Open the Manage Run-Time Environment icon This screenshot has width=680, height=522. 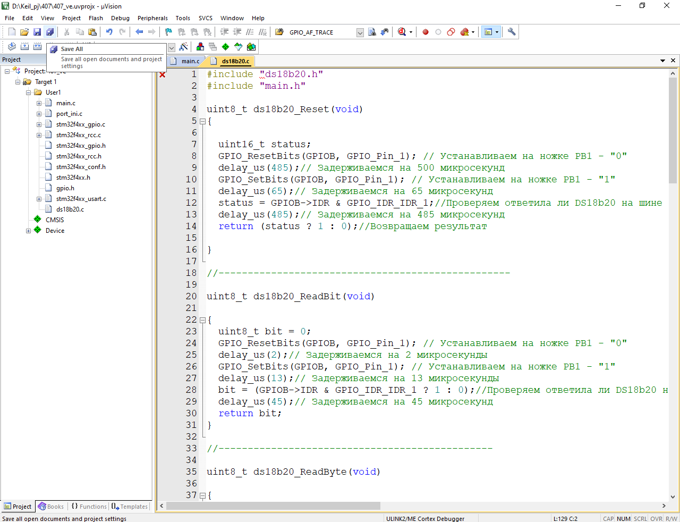(226, 47)
